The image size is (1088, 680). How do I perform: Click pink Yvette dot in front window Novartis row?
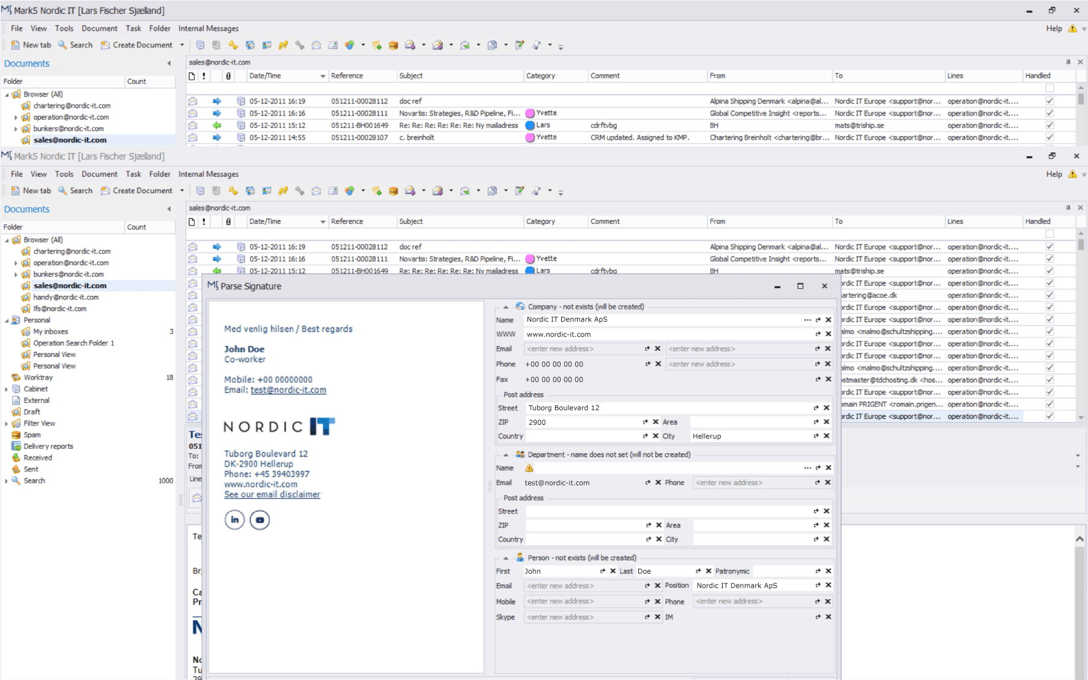click(x=530, y=259)
